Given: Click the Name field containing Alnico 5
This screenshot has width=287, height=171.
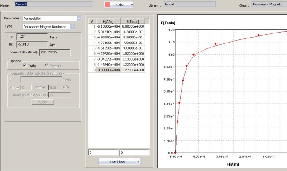Looking at the screenshot, I should pyautogui.click(x=53, y=5).
